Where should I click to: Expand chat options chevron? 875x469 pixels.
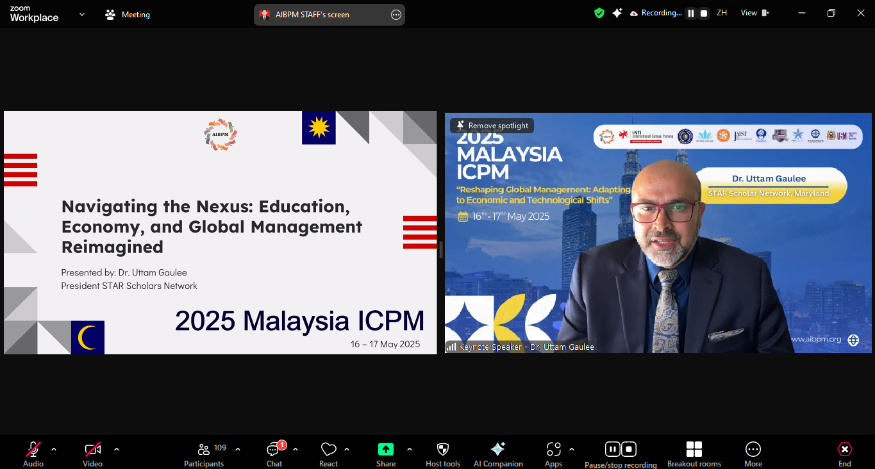point(296,449)
